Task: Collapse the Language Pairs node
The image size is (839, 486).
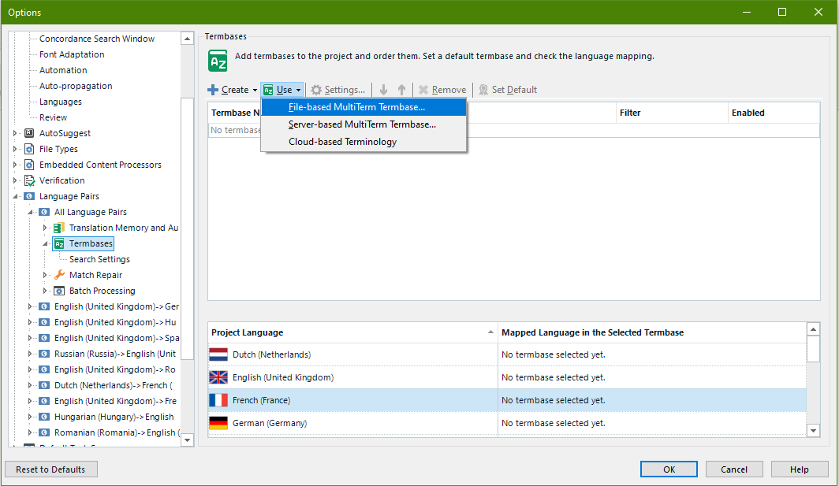Action: coord(15,196)
